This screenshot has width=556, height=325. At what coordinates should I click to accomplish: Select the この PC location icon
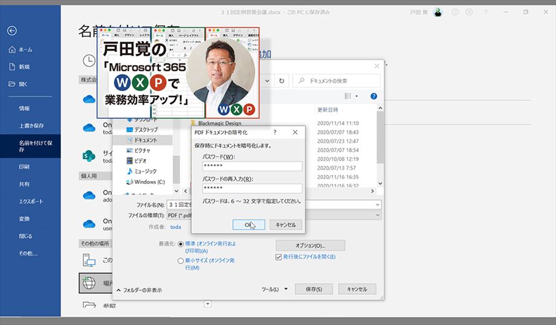tap(89, 260)
